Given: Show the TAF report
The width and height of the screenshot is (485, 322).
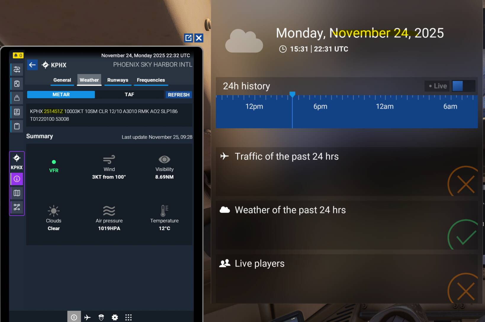Looking at the screenshot, I should [129, 95].
